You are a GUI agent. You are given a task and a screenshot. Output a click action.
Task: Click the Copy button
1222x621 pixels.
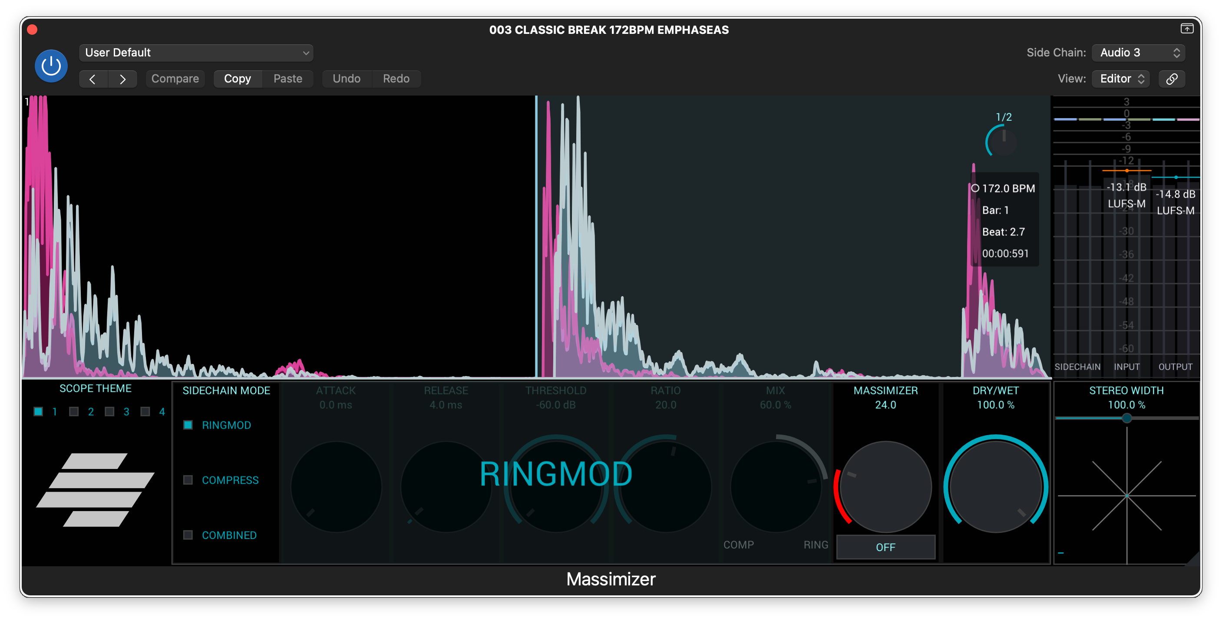click(237, 79)
